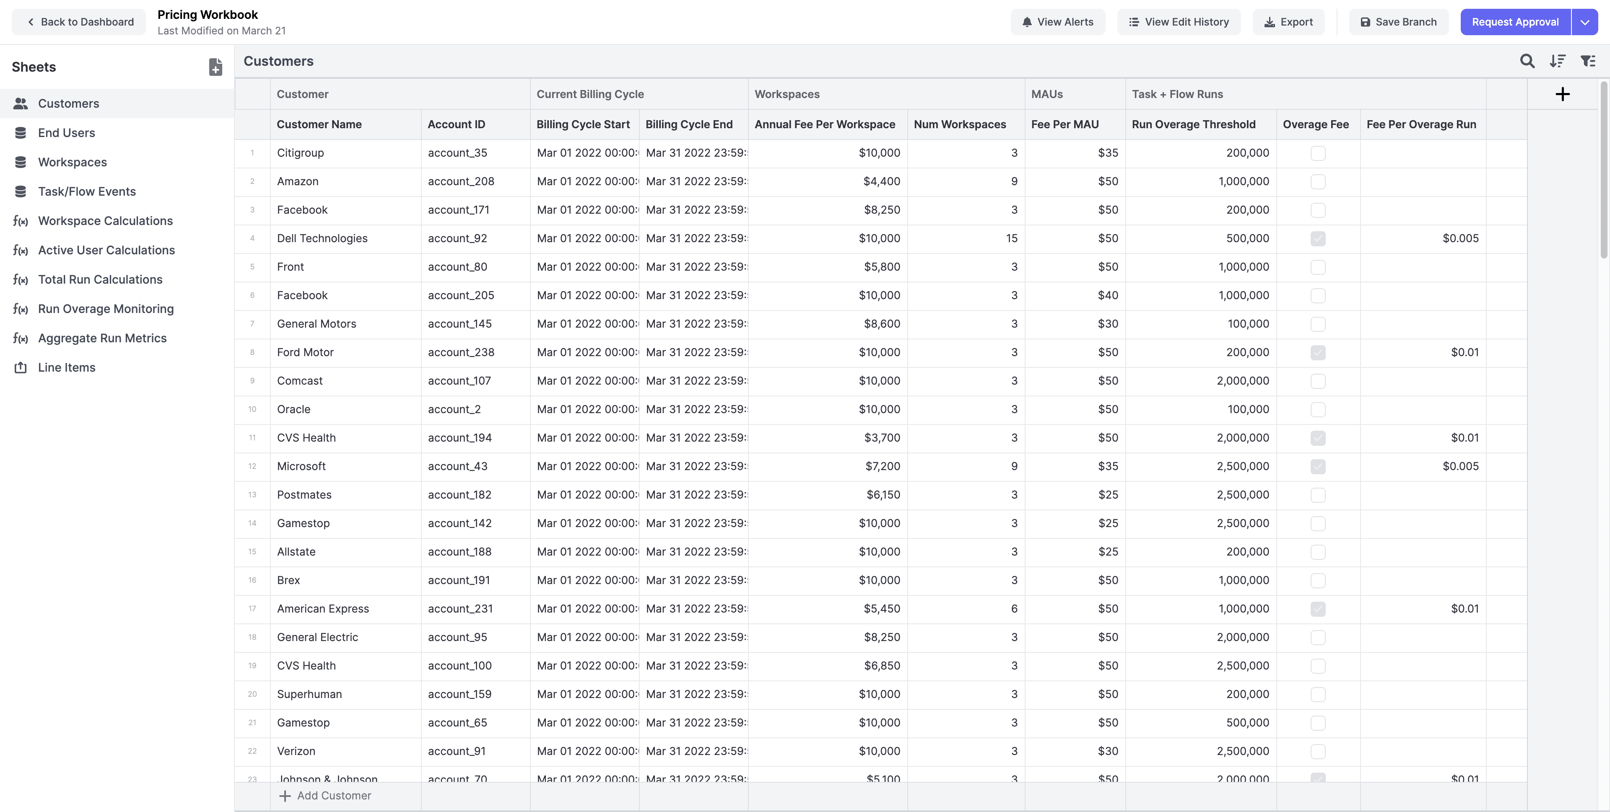The width and height of the screenshot is (1610, 812).
Task: Click the Active User Calculations function icon
Action: pos(21,251)
